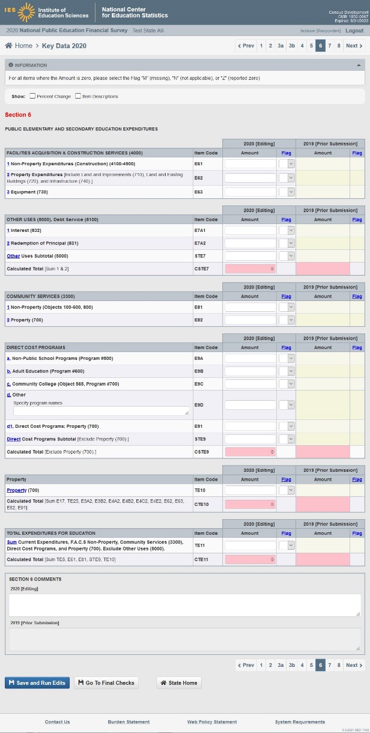370x733 pixels.
Task: Select page 7 in the bottom pagination
Action: (x=330, y=665)
